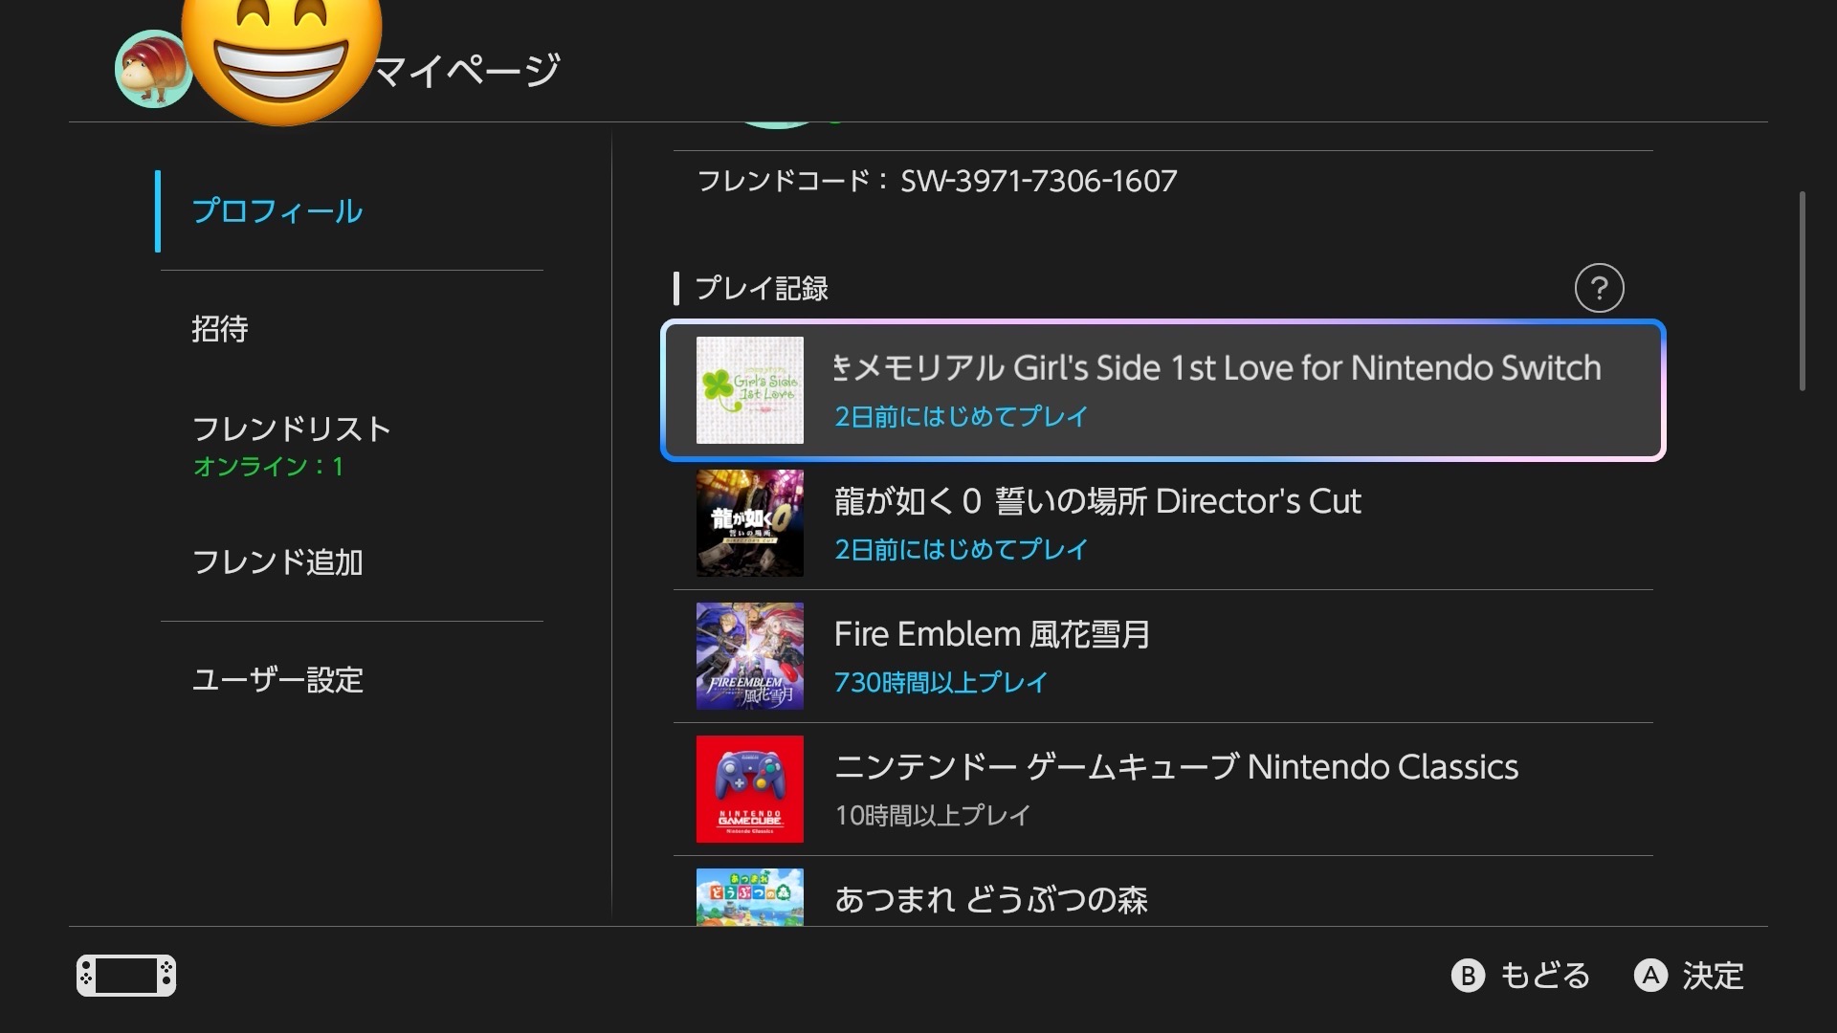Select フレンド追加 in sidebar

point(277,562)
